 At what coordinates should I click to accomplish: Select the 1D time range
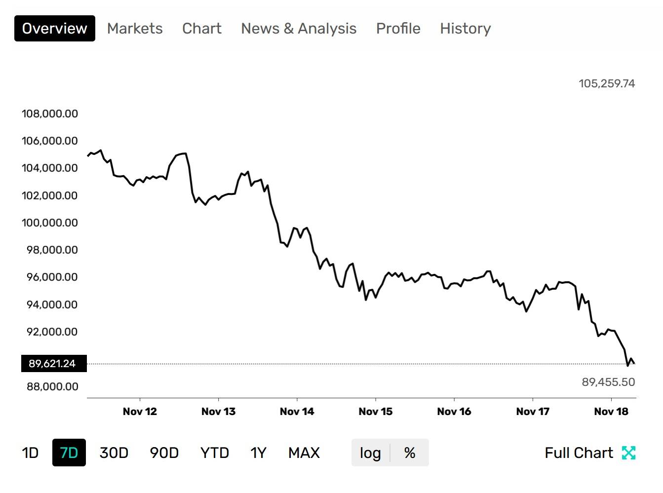30,453
